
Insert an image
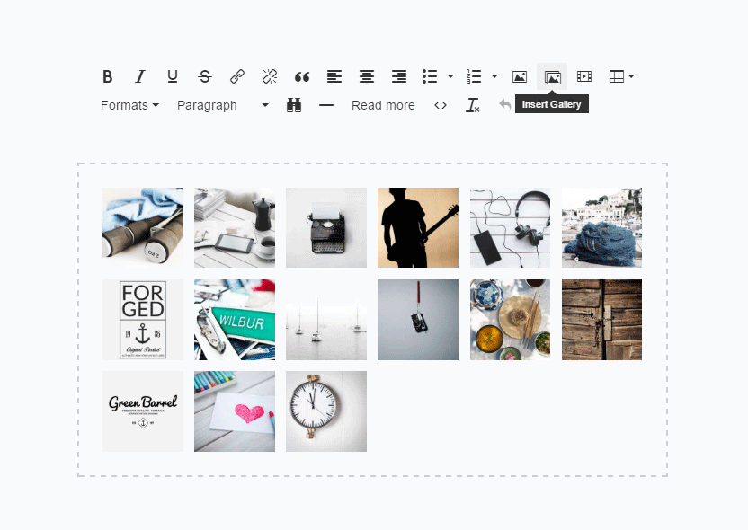[x=519, y=76]
